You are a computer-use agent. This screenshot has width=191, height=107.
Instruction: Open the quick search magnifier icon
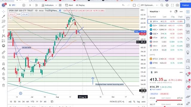point(162,5)
